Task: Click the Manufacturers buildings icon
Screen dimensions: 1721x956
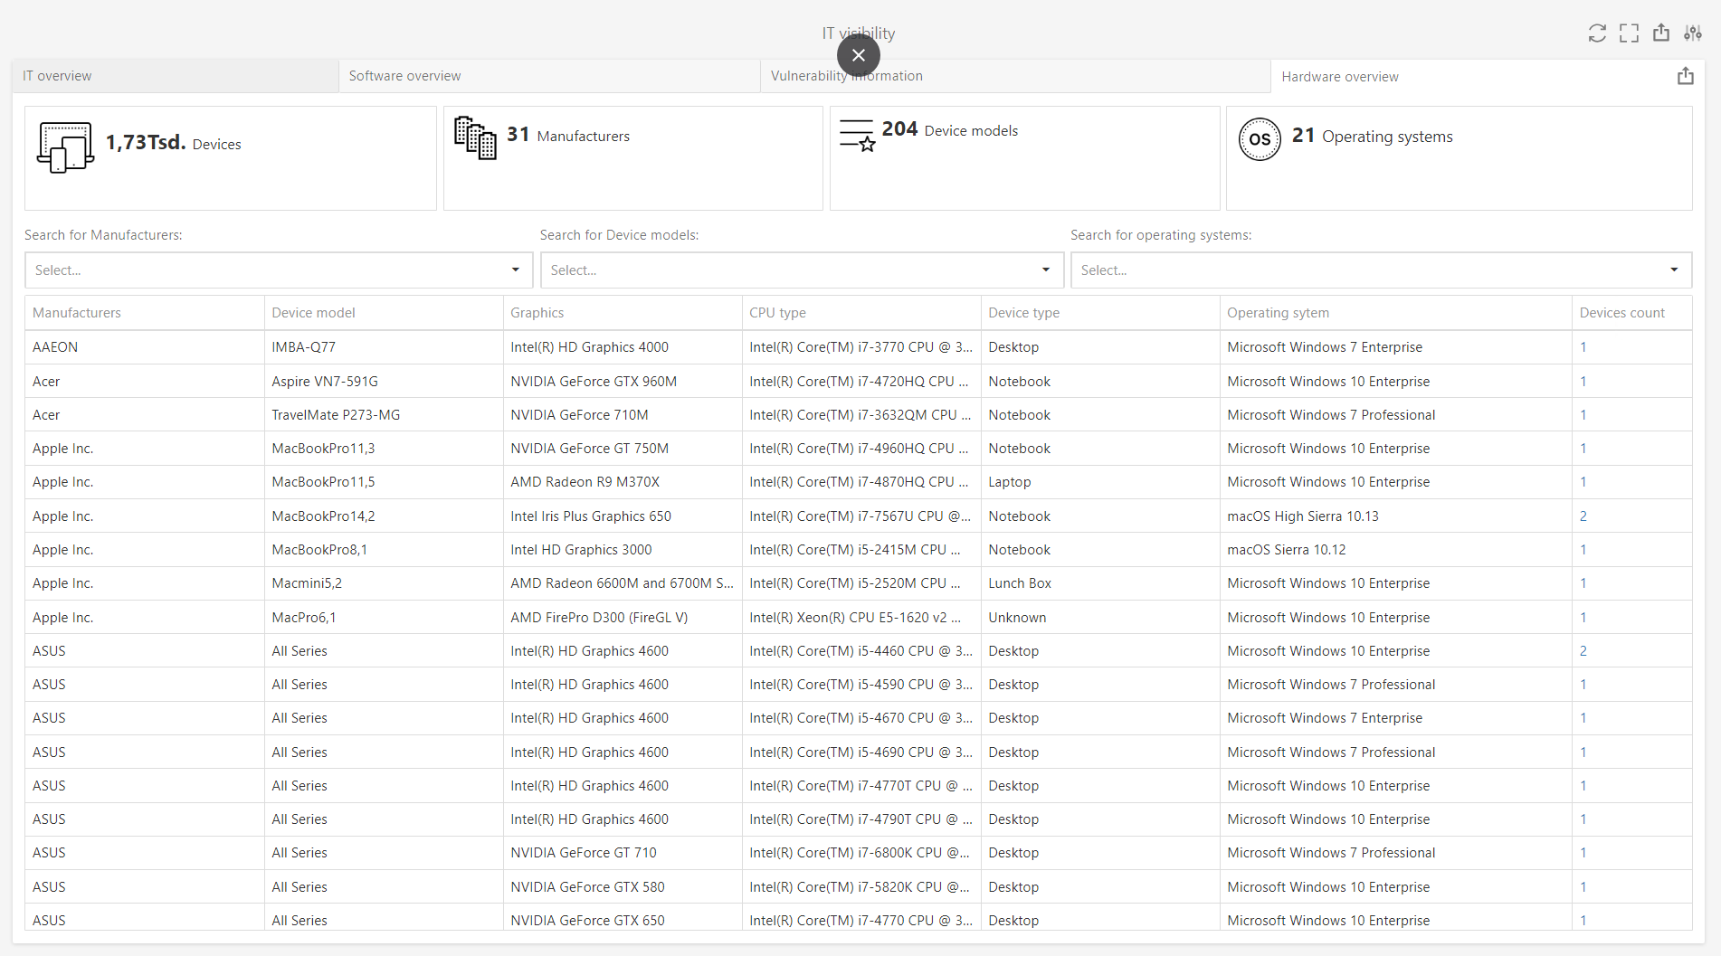Action: point(475,137)
